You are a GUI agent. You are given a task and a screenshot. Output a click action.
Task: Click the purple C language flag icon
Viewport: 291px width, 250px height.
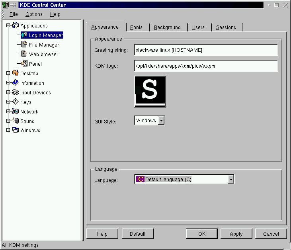[x=140, y=179]
